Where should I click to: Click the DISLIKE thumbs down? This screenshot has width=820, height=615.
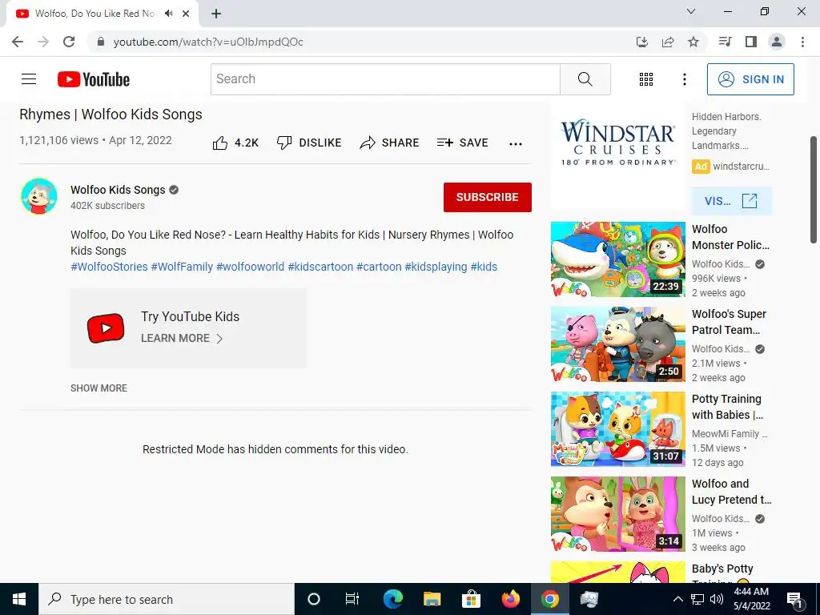[x=309, y=143]
